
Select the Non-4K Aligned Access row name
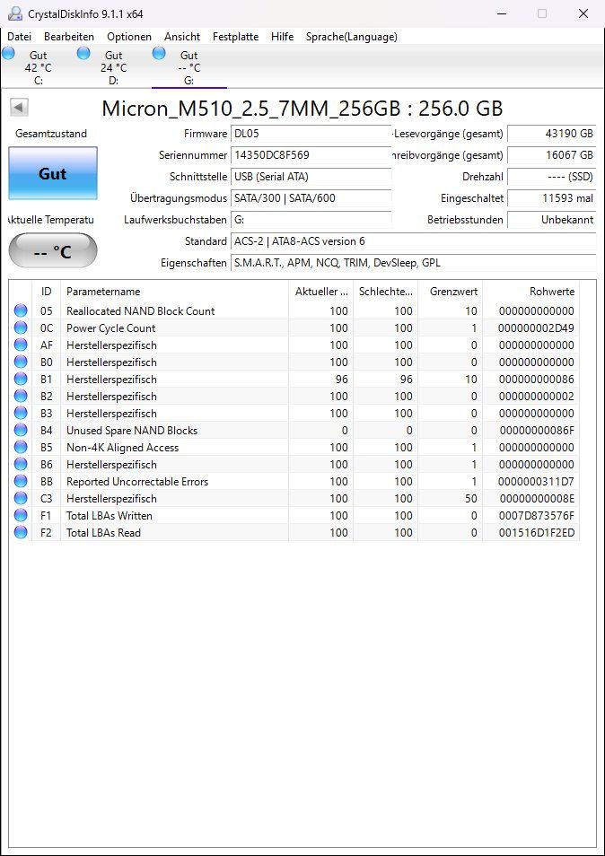pos(122,448)
